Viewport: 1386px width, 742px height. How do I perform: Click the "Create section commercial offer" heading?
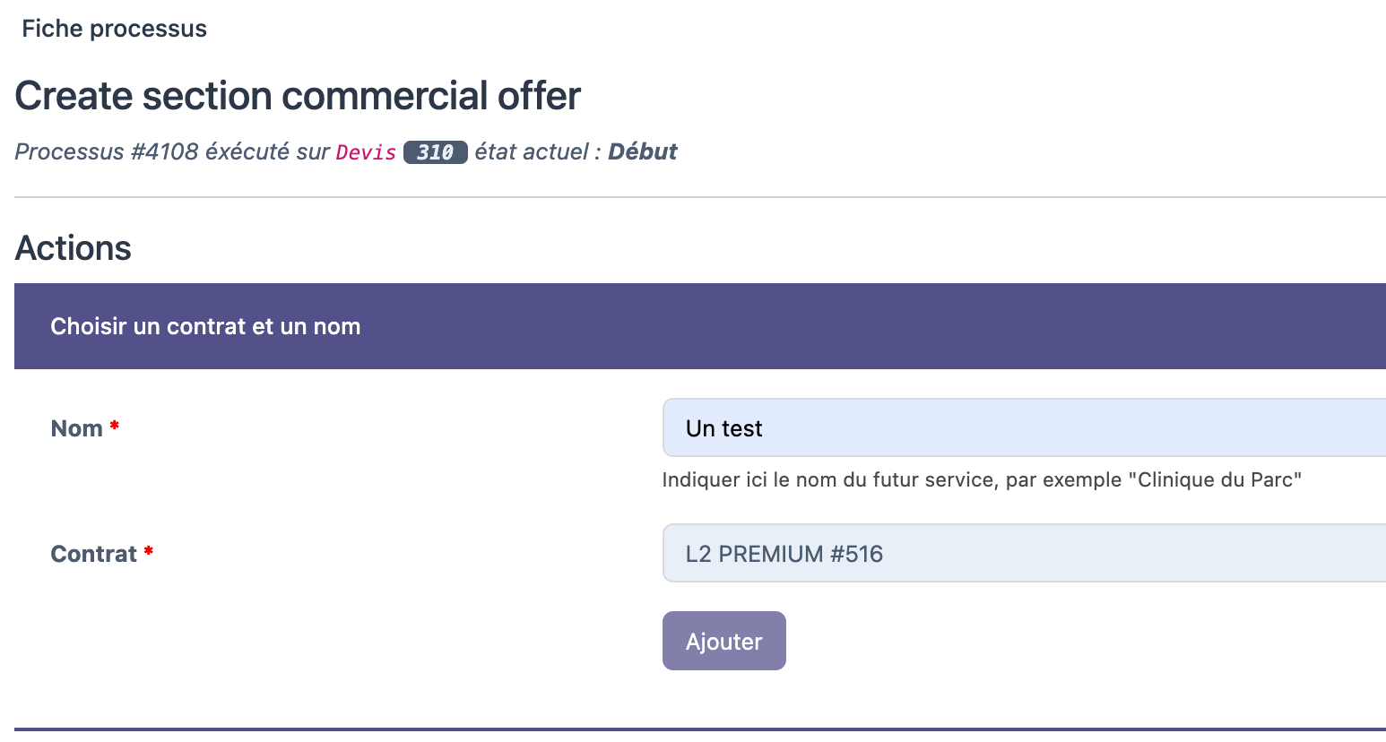click(x=298, y=96)
